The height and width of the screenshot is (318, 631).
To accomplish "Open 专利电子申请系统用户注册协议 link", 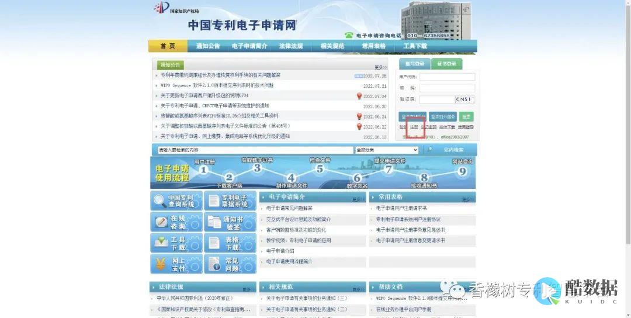I will 408,219.
